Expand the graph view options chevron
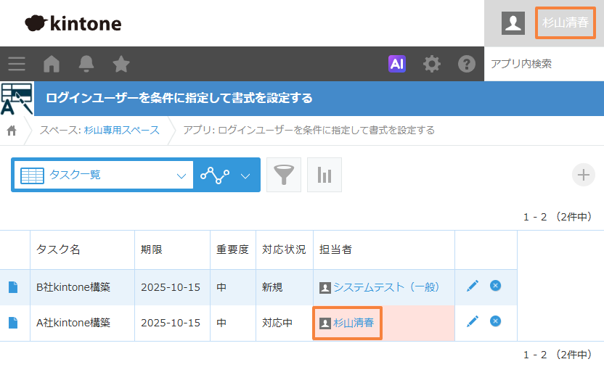The image size is (604, 367). point(245,175)
